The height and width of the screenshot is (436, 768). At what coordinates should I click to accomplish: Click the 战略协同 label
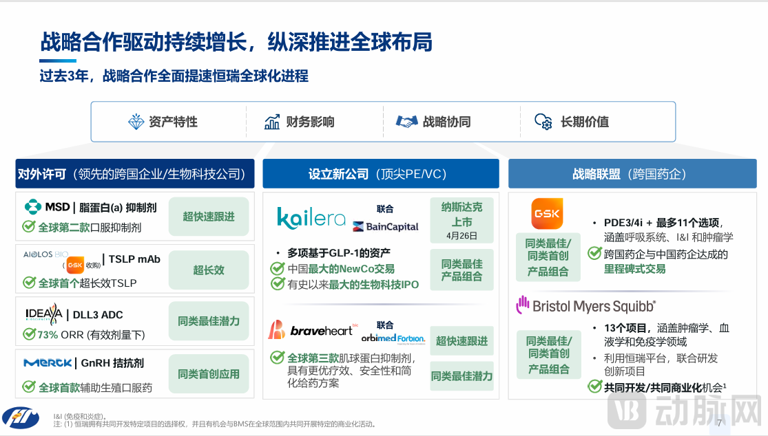point(447,122)
